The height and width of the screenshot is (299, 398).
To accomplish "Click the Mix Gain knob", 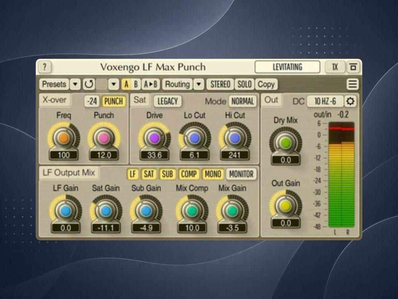I will (232, 211).
